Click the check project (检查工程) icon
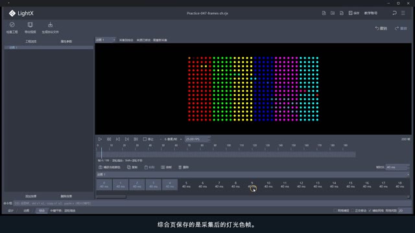415x233 pixels. point(12,25)
